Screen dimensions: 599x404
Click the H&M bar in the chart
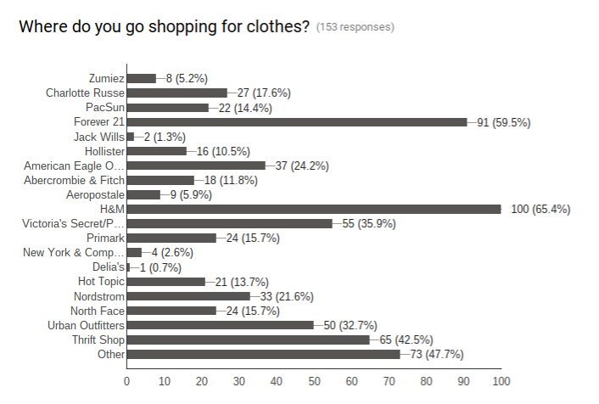click(x=314, y=209)
